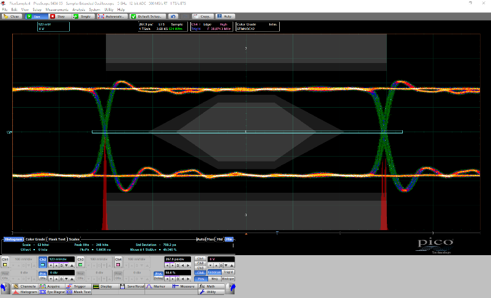Open the Measure bottom menu
Viewport: 491px width, 298px height.
(185, 286)
